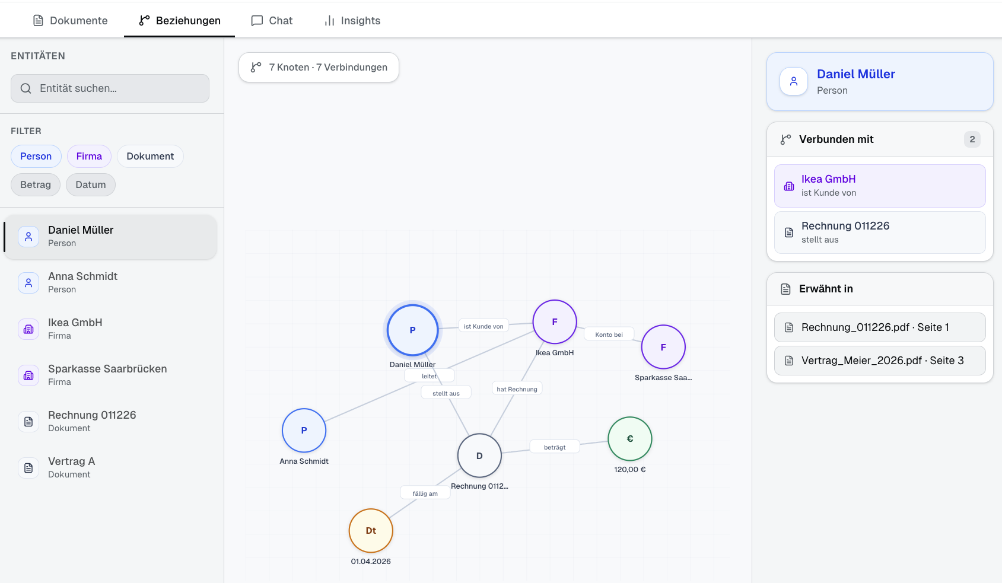Toggle the Datum filter chip
This screenshot has width=1002, height=583.
pos(91,185)
